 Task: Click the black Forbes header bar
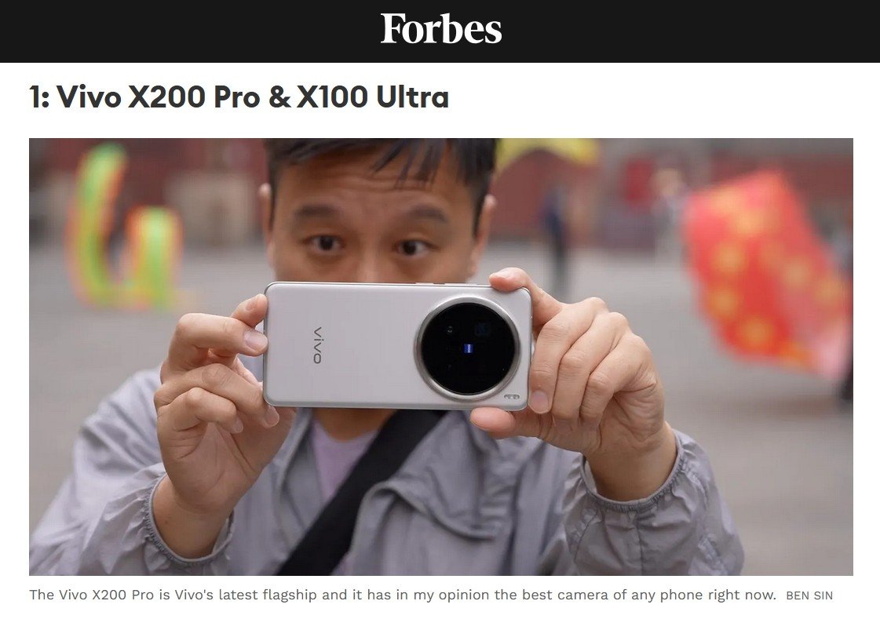tap(440, 31)
